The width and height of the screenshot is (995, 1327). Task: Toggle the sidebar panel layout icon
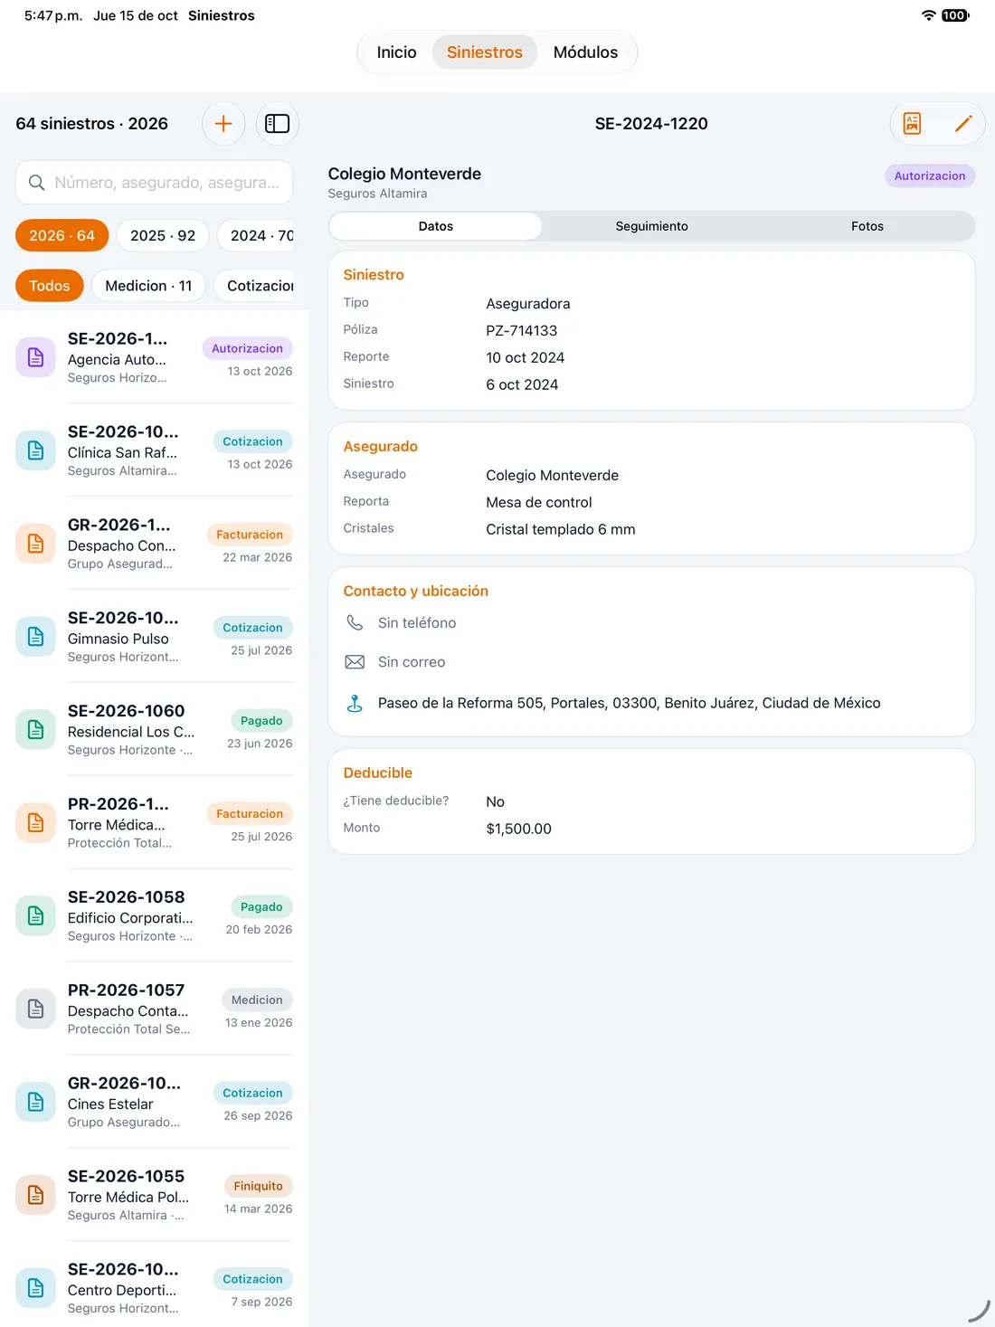point(277,124)
